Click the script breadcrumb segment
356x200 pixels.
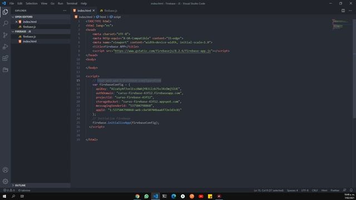[115, 17]
